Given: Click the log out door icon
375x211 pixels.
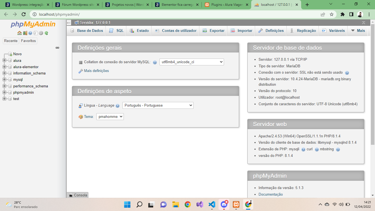Looking at the screenshot, I should pos(25,33).
